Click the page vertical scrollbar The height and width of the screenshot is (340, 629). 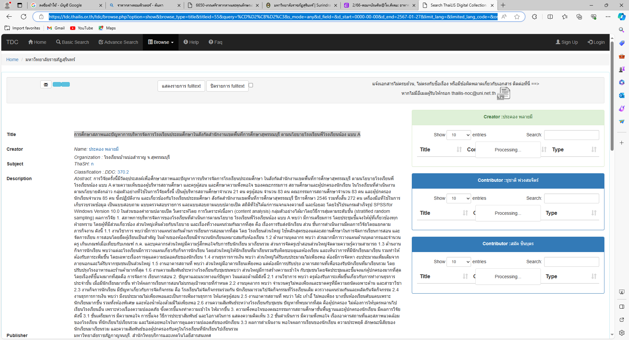point(612,98)
